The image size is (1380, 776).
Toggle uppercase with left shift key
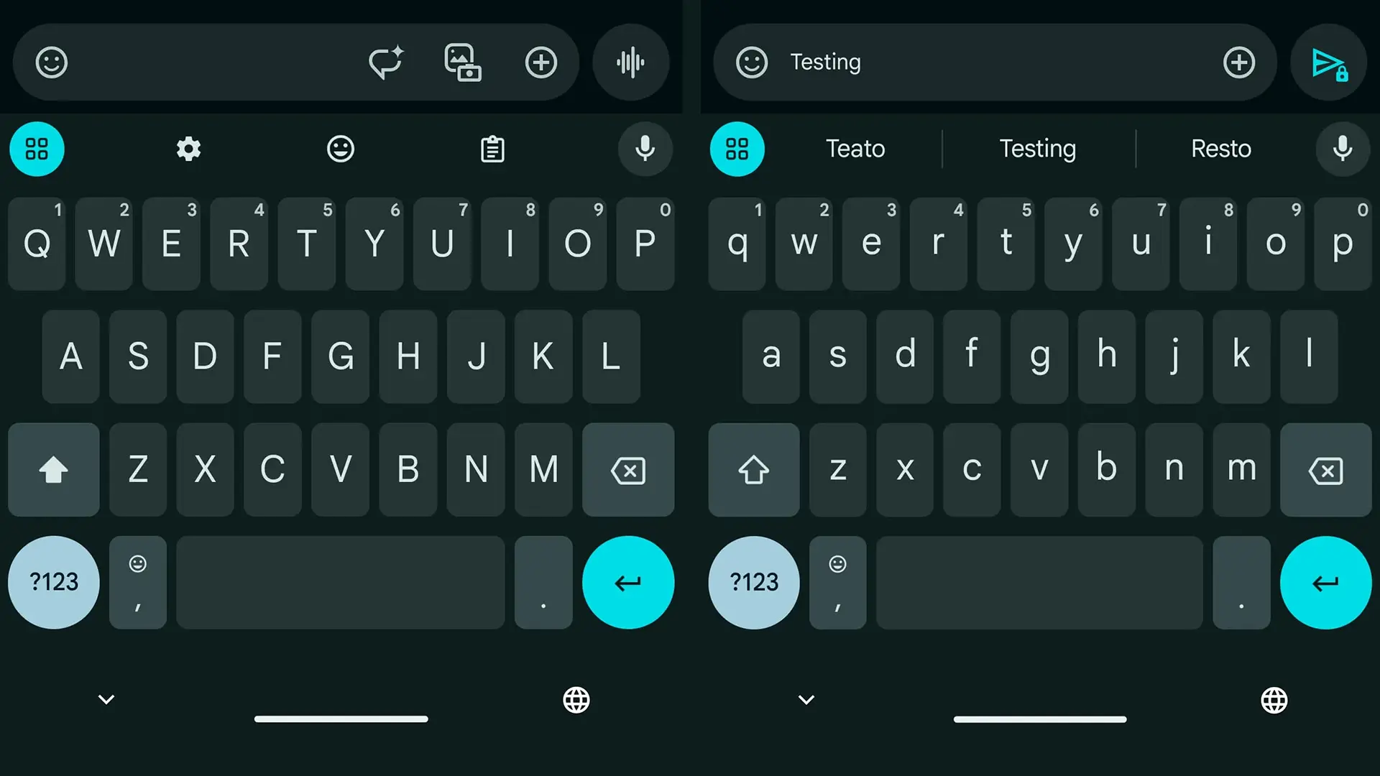pos(53,470)
